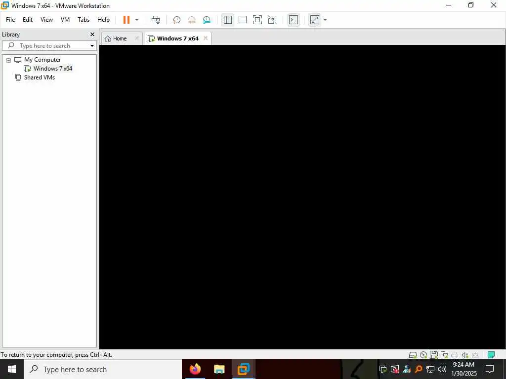Open File Explorer from the taskbar
Image resolution: width=506 pixels, height=379 pixels.
pyautogui.click(x=219, y=369)
